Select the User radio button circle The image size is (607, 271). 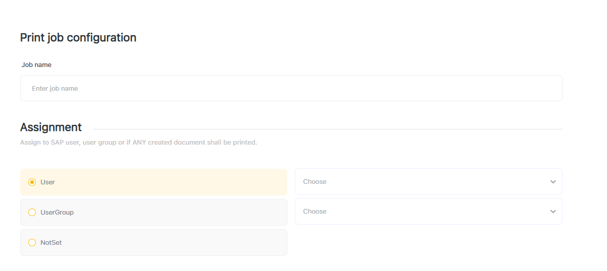(x=32, y=182)
